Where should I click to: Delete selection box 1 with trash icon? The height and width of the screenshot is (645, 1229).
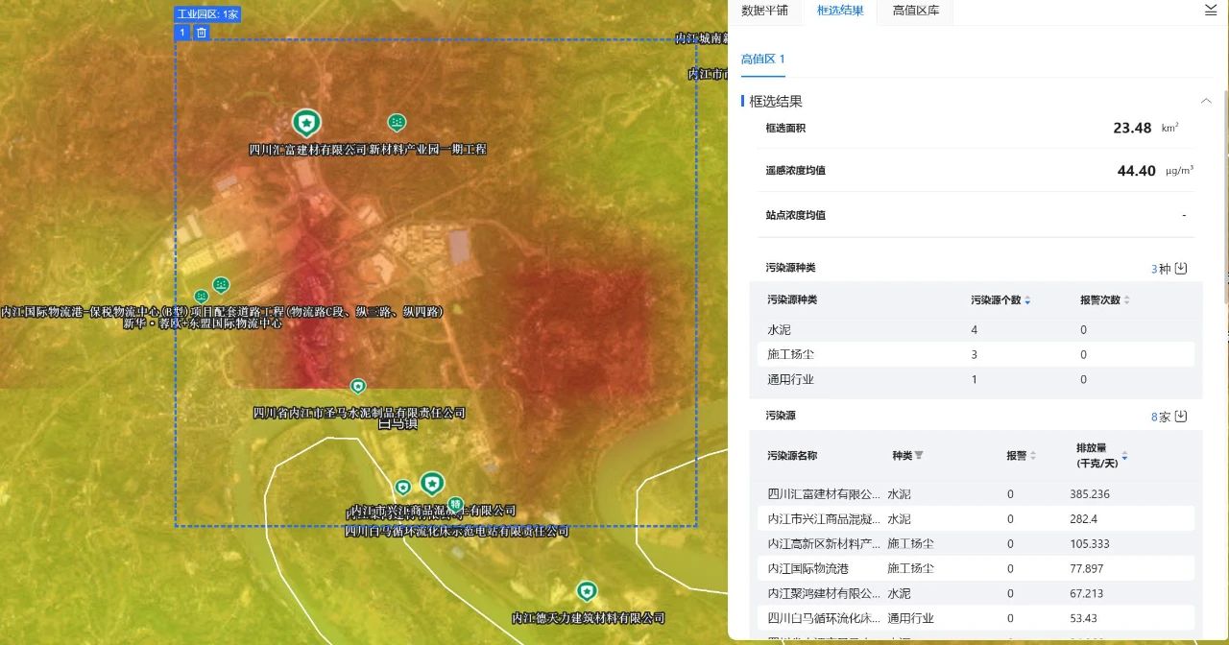[x=202, y=33]
